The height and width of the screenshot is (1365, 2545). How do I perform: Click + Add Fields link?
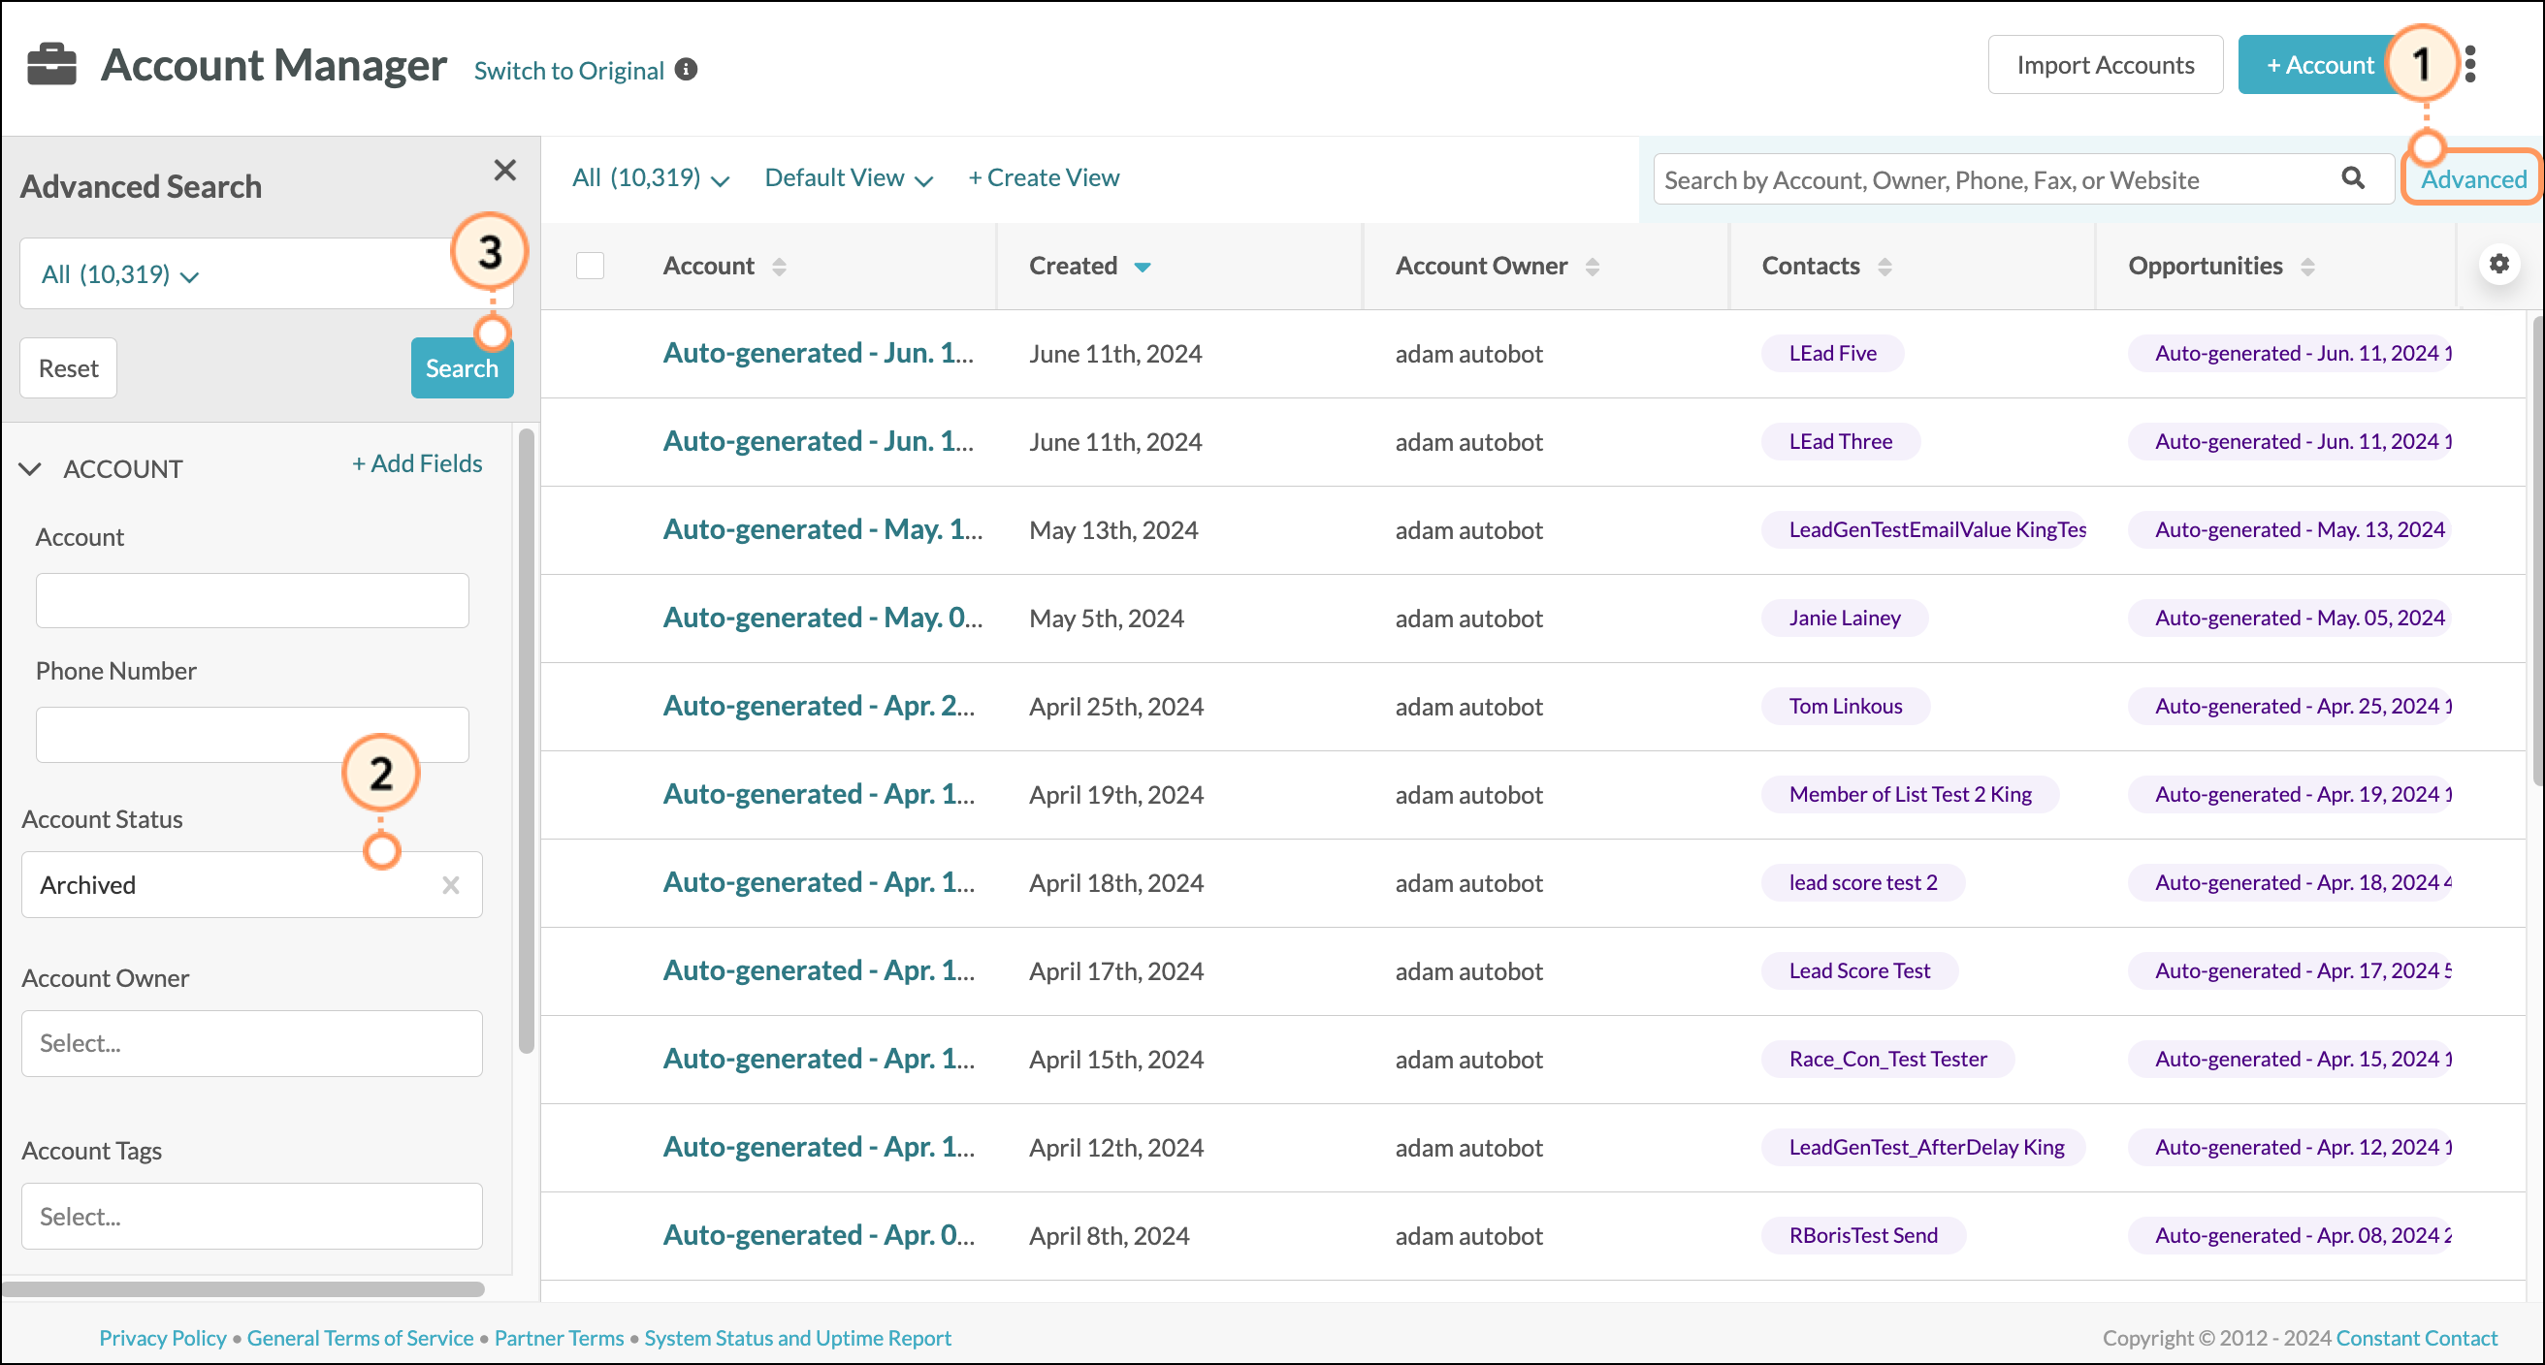[417, 463]
